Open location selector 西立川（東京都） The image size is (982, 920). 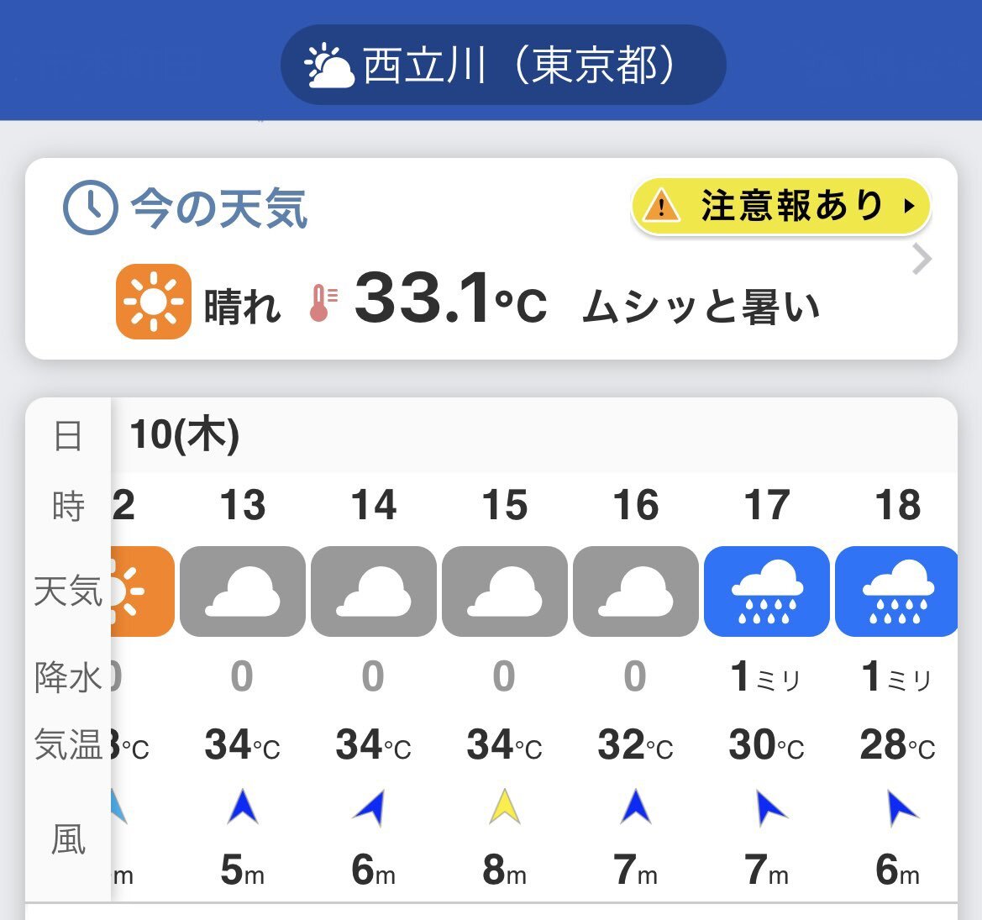click(x=503, y=65)
